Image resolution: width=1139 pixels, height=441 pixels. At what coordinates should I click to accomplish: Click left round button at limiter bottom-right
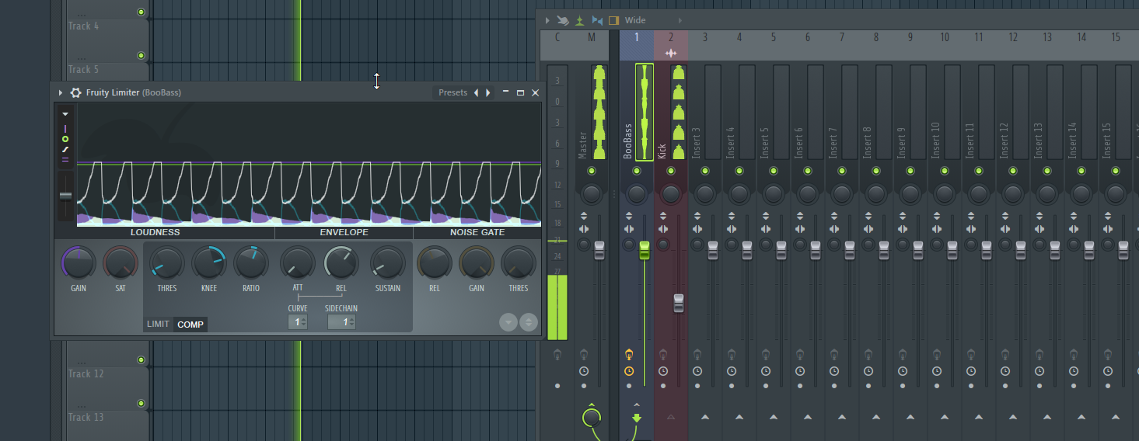click(508, 321)
